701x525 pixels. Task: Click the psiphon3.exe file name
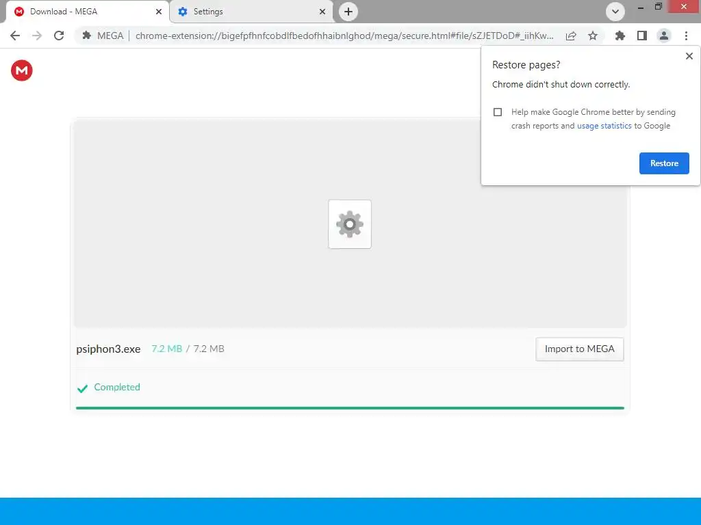[x=108, y=349]
